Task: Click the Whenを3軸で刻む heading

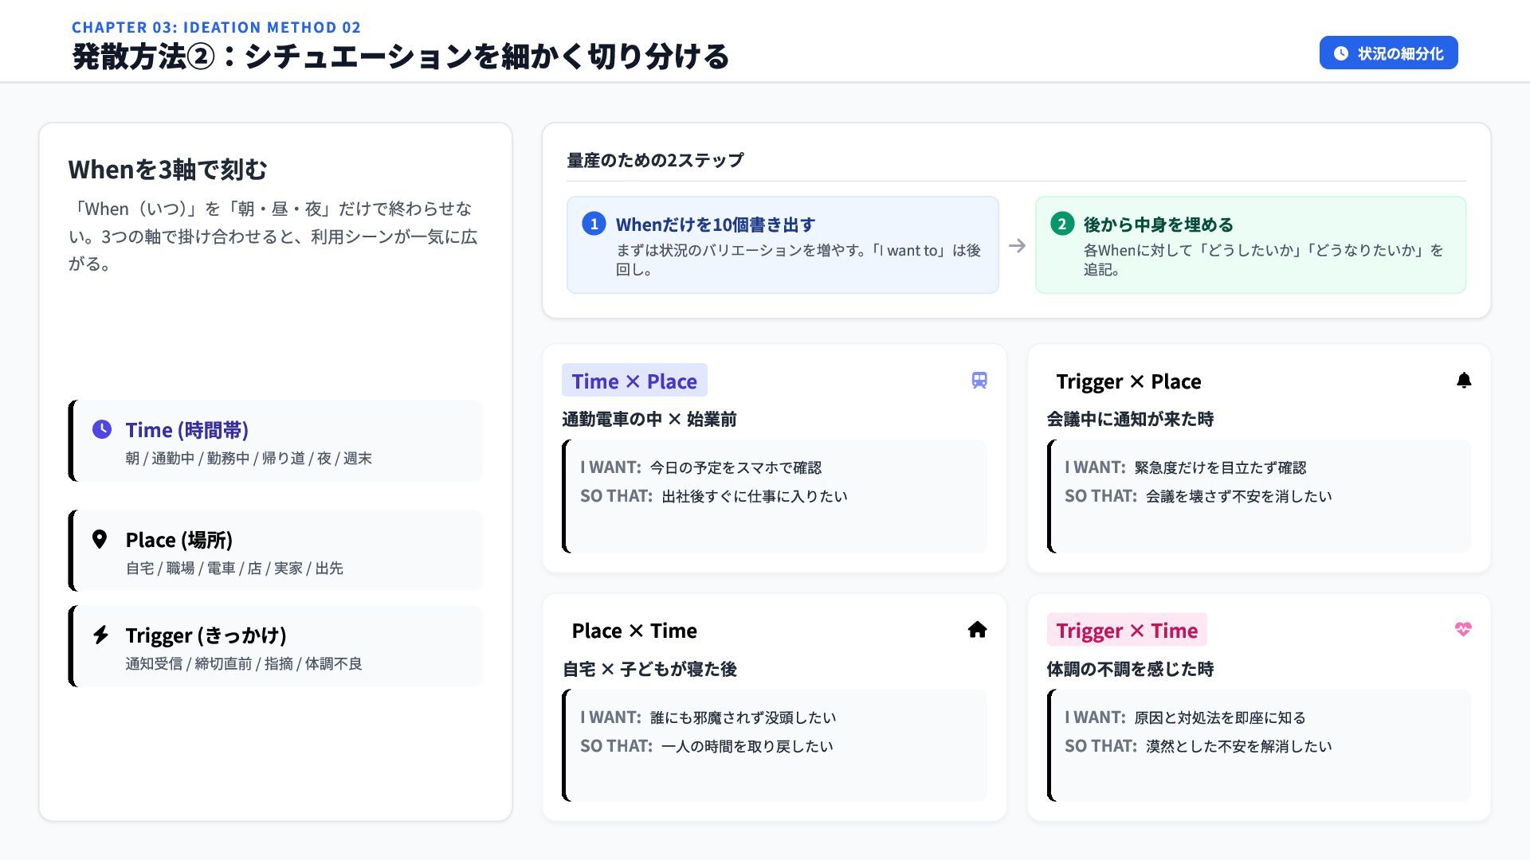Action: tap(167, 170)
